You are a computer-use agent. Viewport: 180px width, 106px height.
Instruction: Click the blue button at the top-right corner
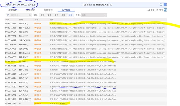pyautogui.click(x=165, y=4)
